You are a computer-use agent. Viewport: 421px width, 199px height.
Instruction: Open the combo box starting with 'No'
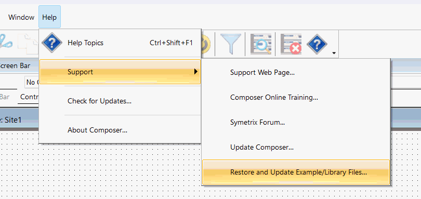tap(32, 82)
